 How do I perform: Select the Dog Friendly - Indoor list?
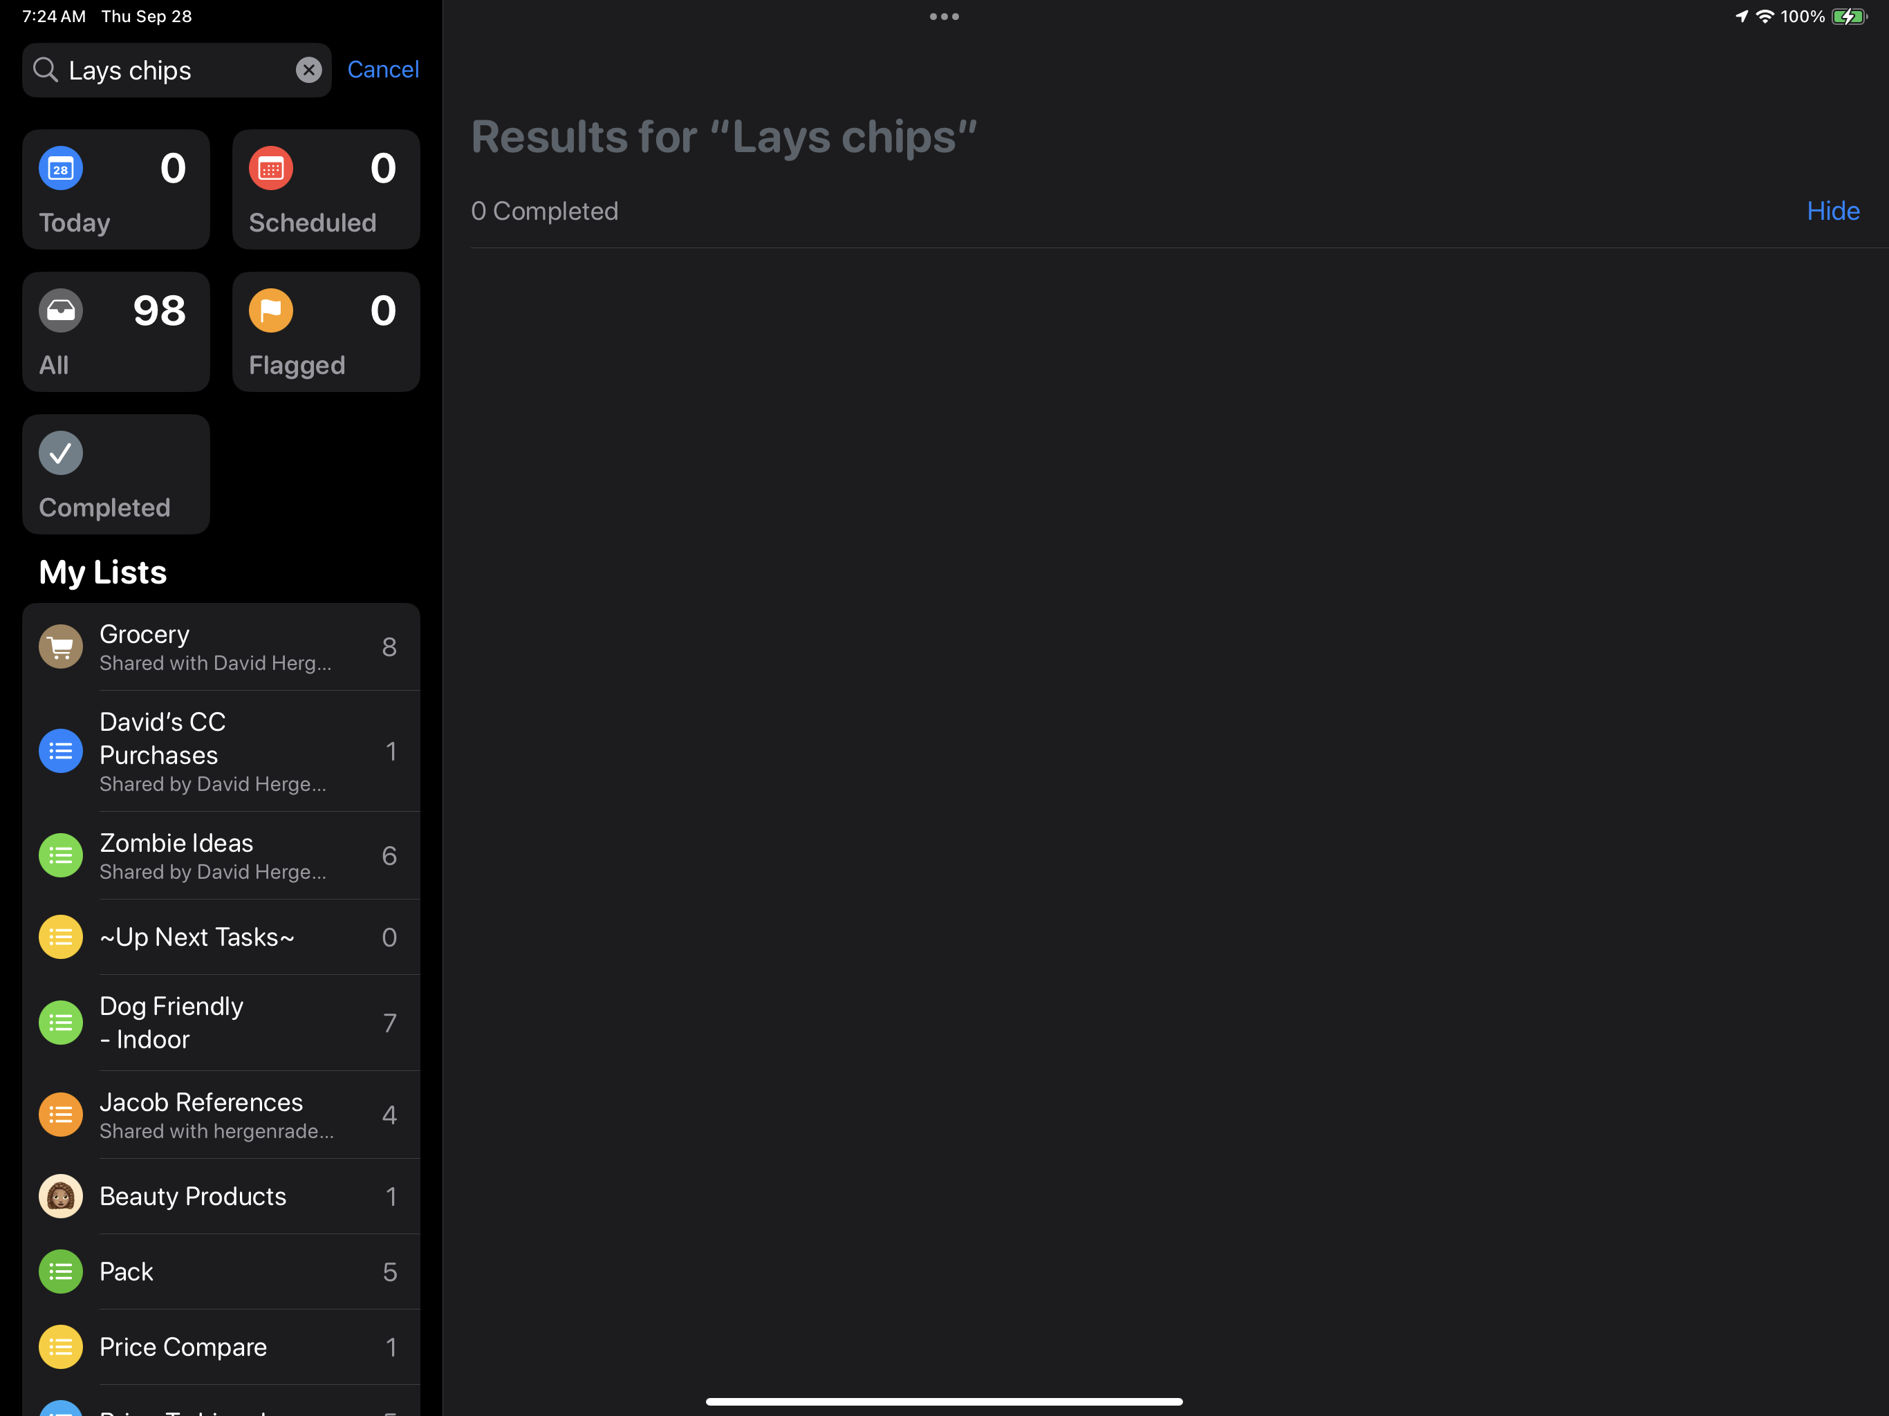tap(221, 1023)
